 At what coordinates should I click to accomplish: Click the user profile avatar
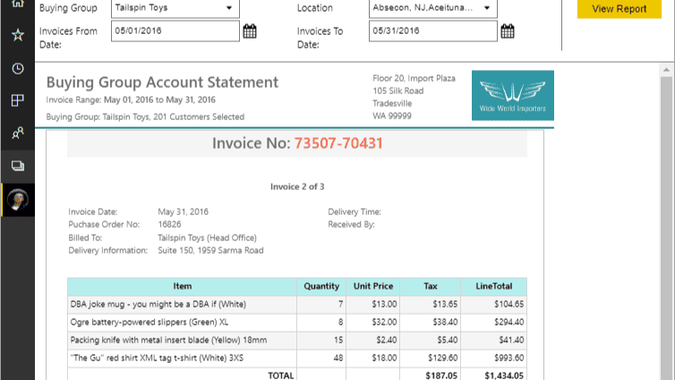(x=17, y=199)
